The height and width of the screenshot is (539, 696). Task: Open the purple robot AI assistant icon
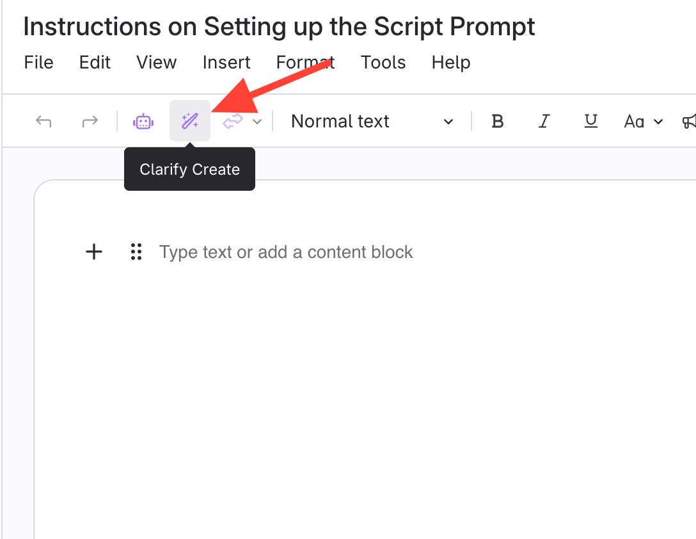[143, 121]
